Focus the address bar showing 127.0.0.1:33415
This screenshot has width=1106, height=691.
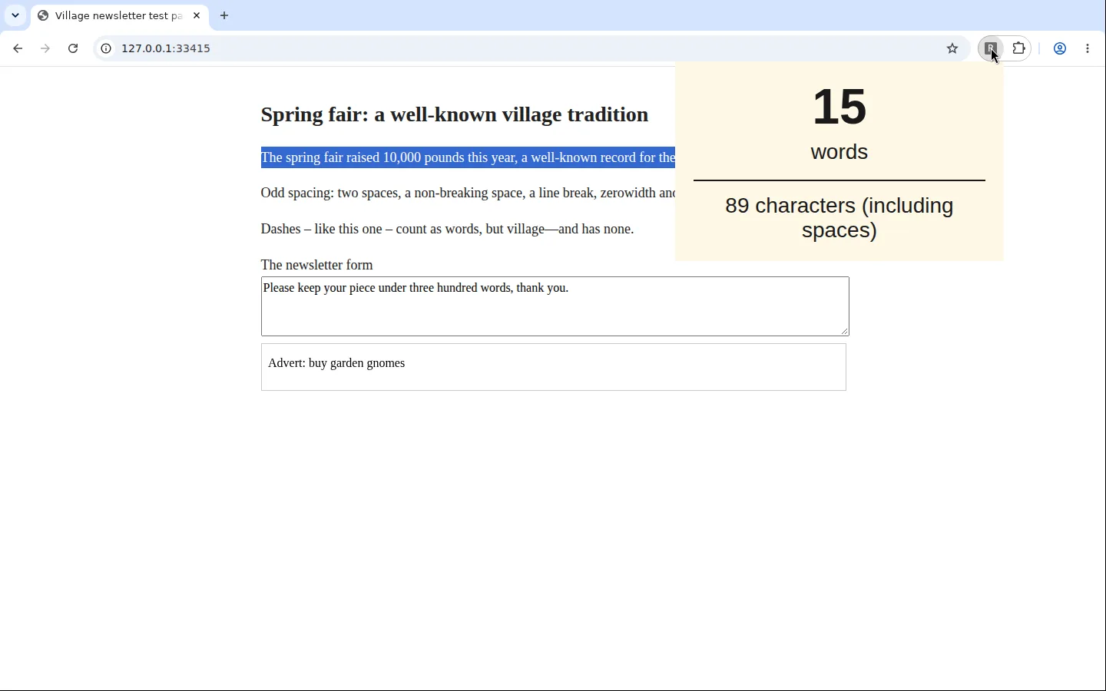tap(530, 49)
